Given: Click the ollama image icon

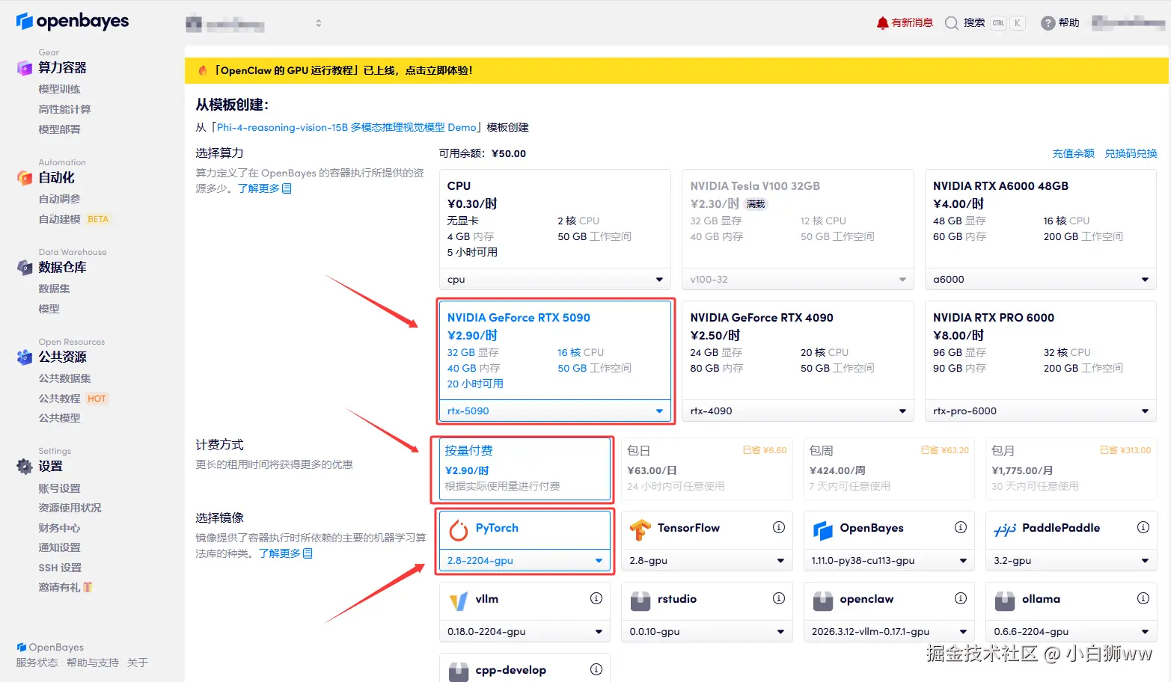Looking at the screenshot, I should (x=1005, y=600).
